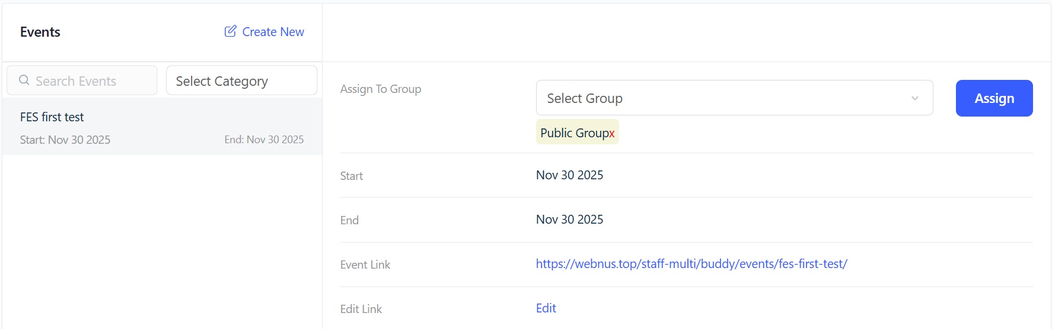Remove the Public Group tag with its red x

coord(611,134)
